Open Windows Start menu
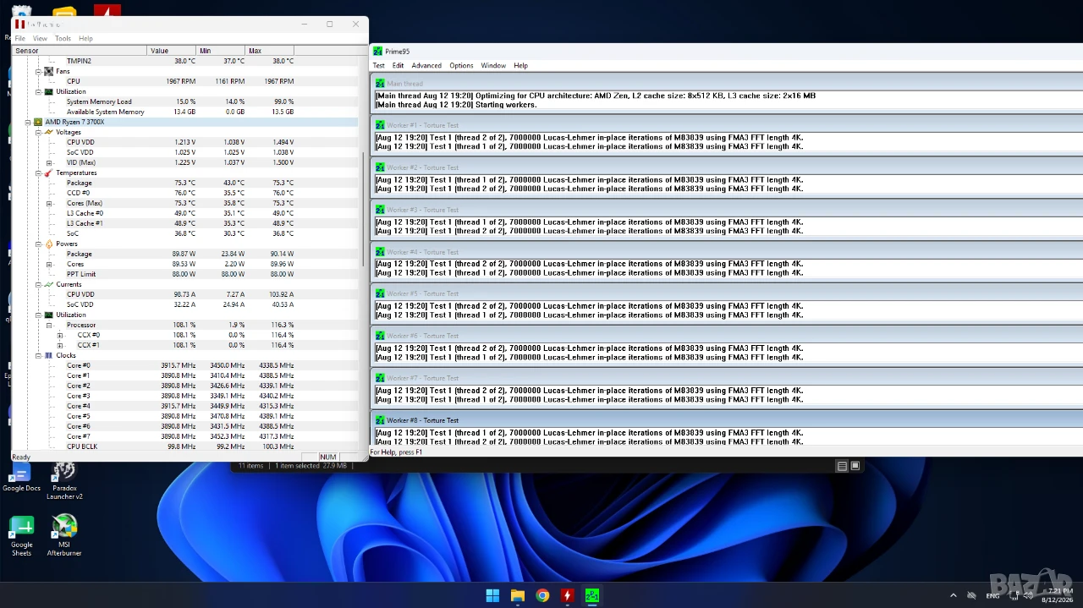Image resolution: width=1083 pixels, height=608 pixels. click(492, 595)
